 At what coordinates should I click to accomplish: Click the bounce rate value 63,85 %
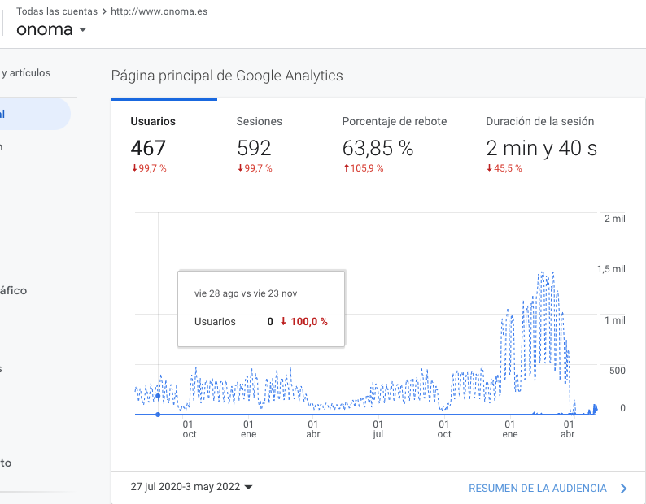pyautogui.click(x=378, y=148)
